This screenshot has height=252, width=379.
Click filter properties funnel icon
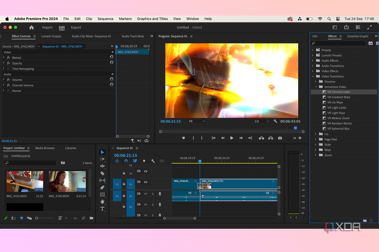coord(132,141)
